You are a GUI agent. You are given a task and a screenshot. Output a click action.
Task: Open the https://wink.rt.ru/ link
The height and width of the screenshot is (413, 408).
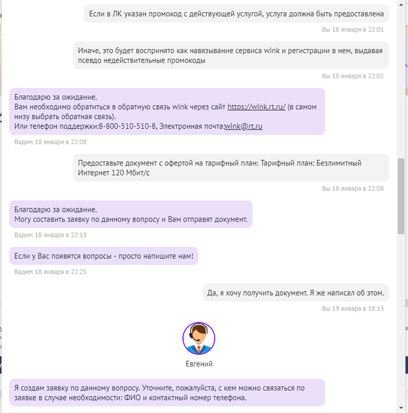[x=256, y=107]
